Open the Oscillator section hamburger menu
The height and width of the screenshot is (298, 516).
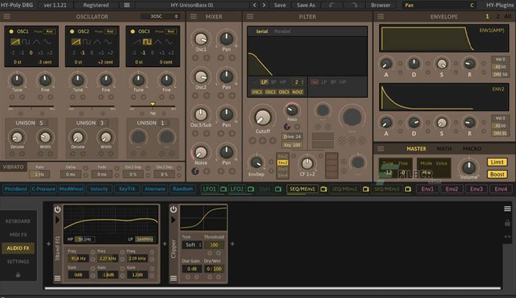click(7, 17)
